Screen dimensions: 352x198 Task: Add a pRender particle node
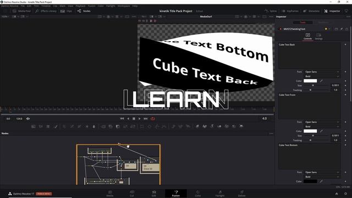(188, 127)
